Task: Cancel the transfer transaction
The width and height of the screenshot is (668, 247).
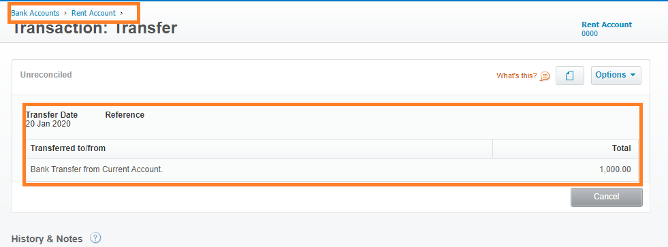Action: coord(606,197)
